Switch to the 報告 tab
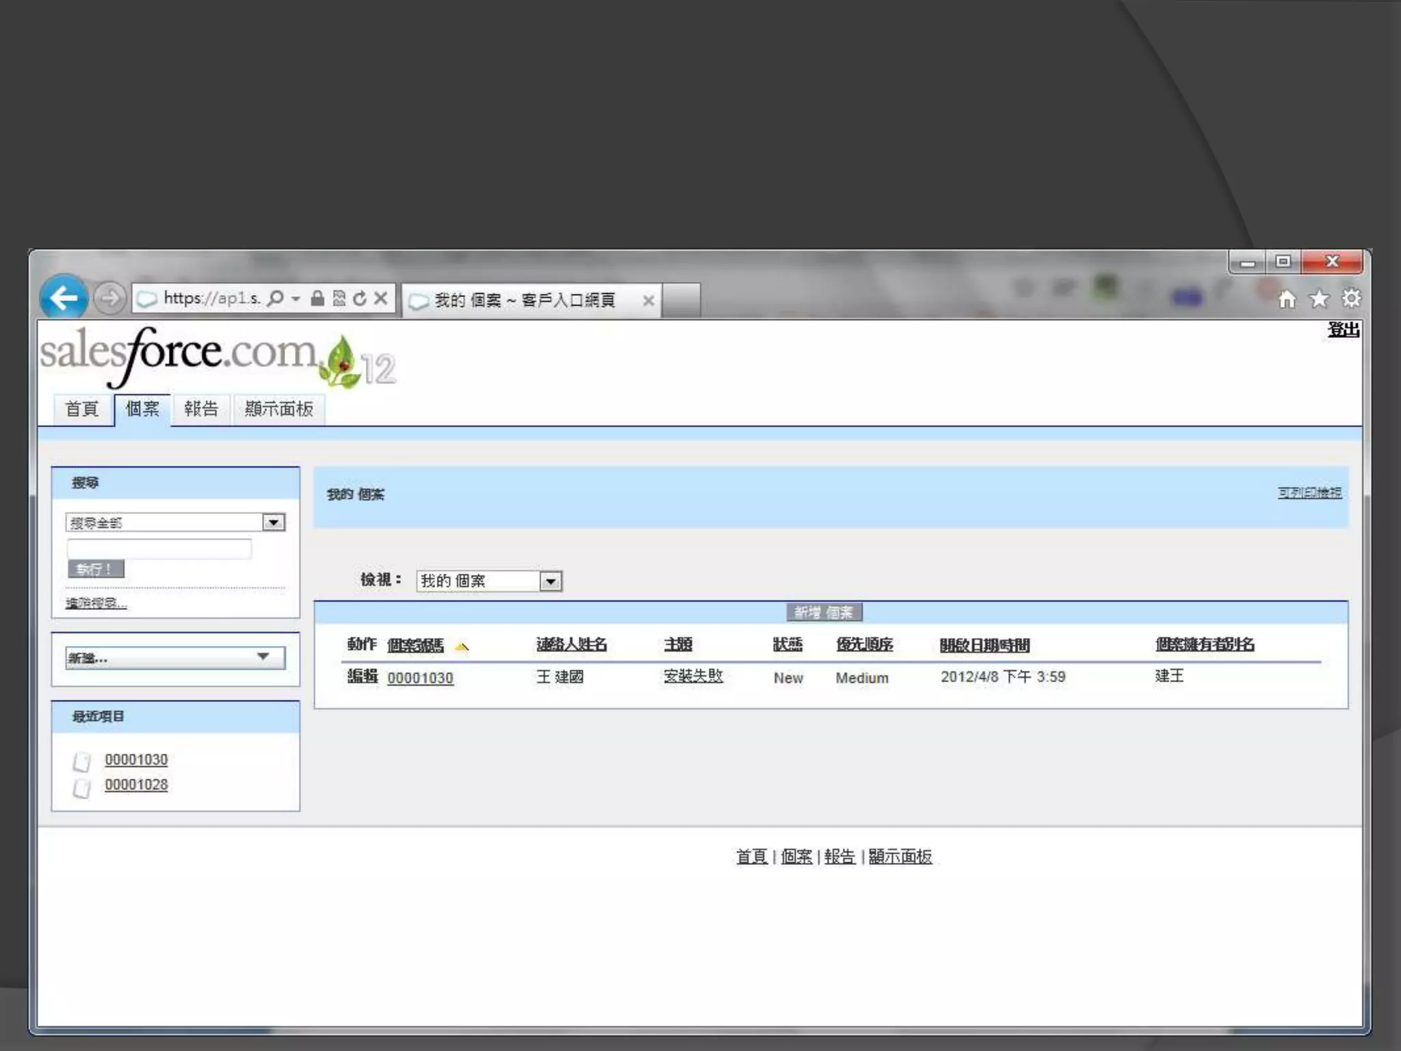The width and height of the screenshot is (1401, 1051). point(201,409)
